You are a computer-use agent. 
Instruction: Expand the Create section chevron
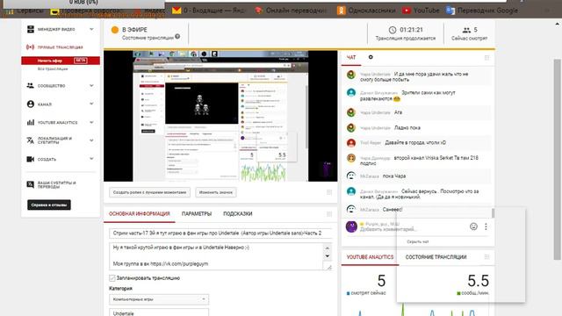[91, 159]
